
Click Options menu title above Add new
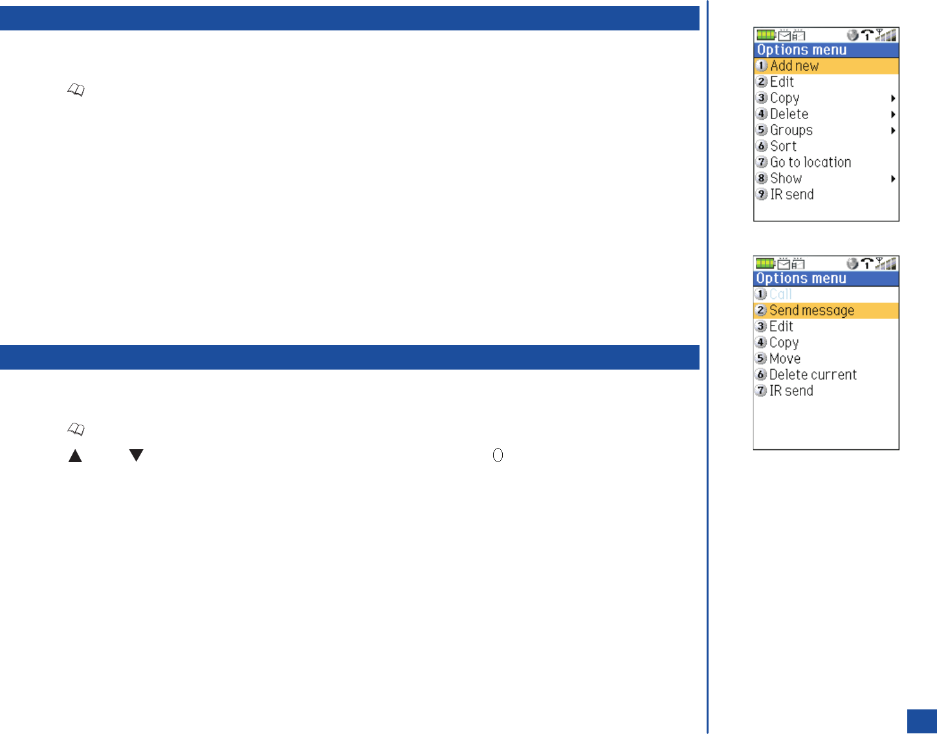(x=802, y=50)
